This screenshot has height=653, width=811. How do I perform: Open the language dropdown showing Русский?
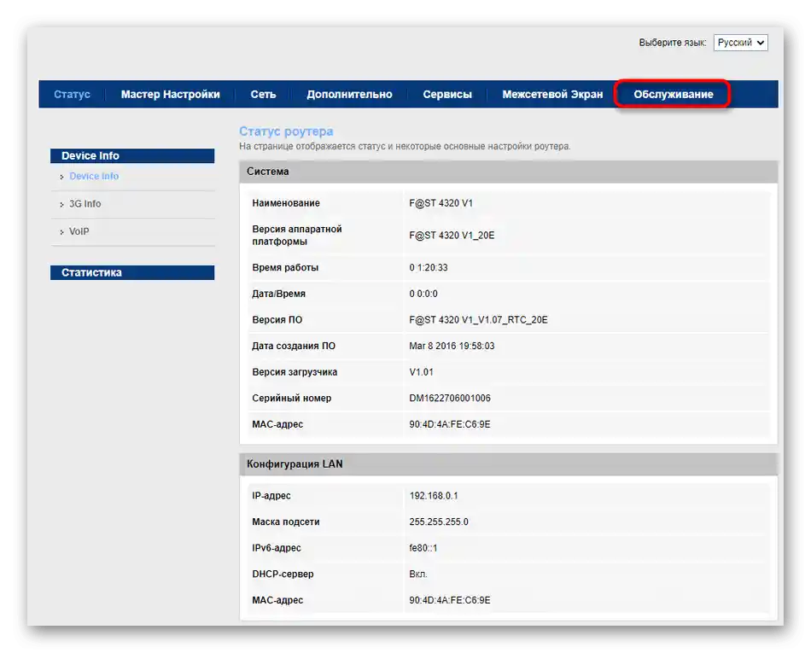pos(740,43)
